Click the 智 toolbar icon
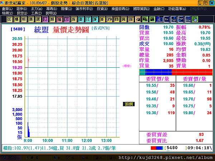Viewport: 215px width, 161px height. [x=73, y=19]
